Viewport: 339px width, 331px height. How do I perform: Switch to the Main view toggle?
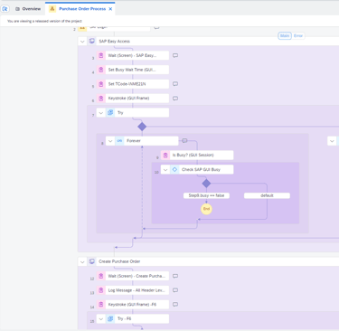coord(285,35)
